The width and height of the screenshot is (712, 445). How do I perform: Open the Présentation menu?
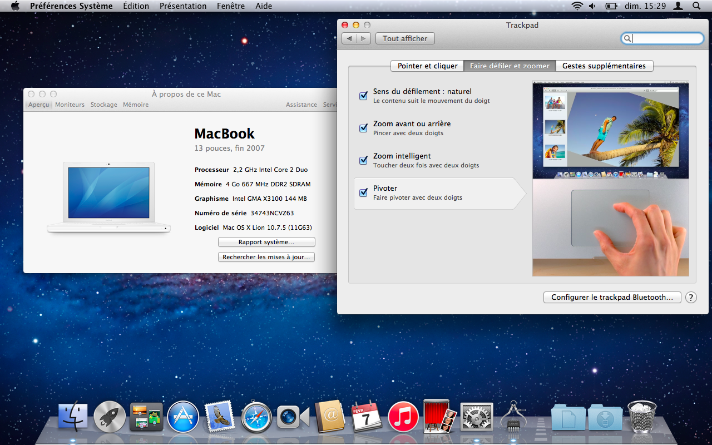pos(183,6)
